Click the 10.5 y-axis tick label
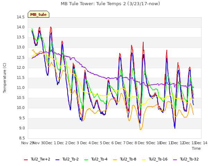Viewport: 222px width, 166px height. (20, 98)
